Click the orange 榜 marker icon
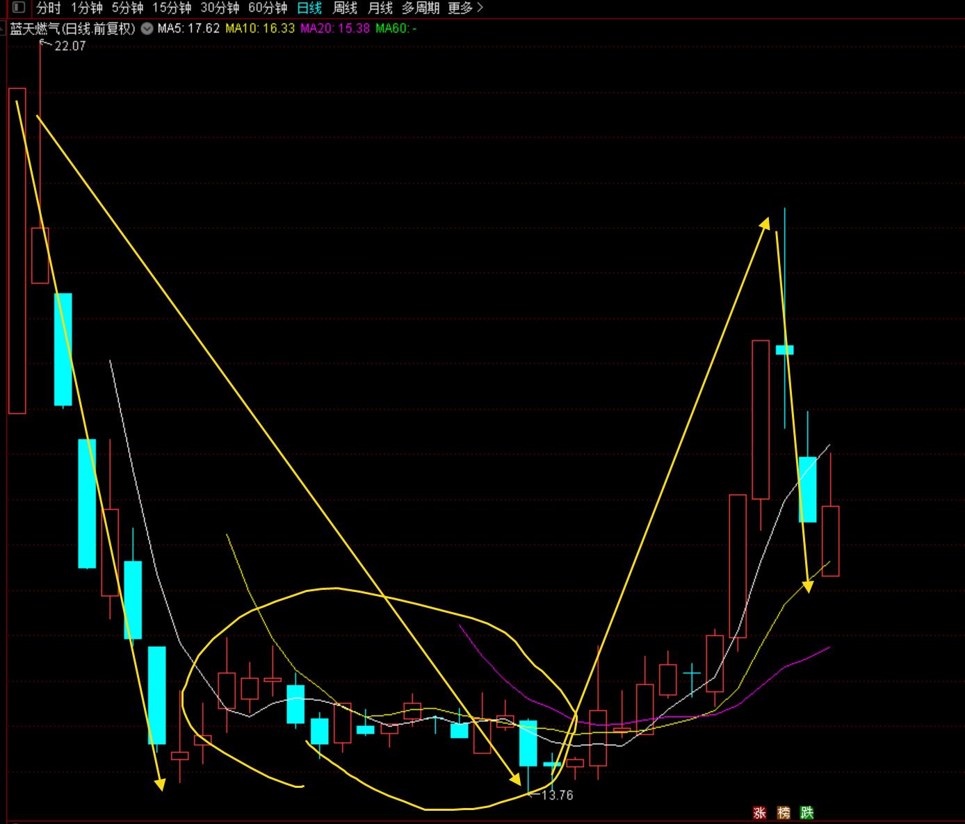965x824 pixels. (x=784, y=812)
